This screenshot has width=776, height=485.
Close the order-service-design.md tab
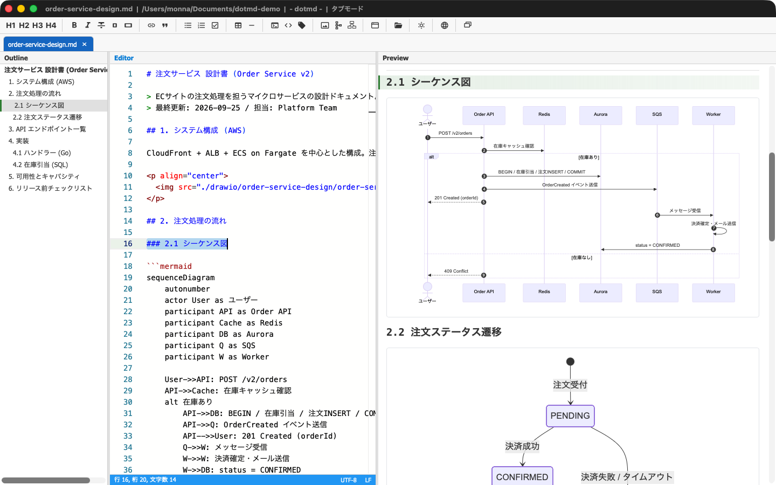pyautogui.click(x=85, y=44)
